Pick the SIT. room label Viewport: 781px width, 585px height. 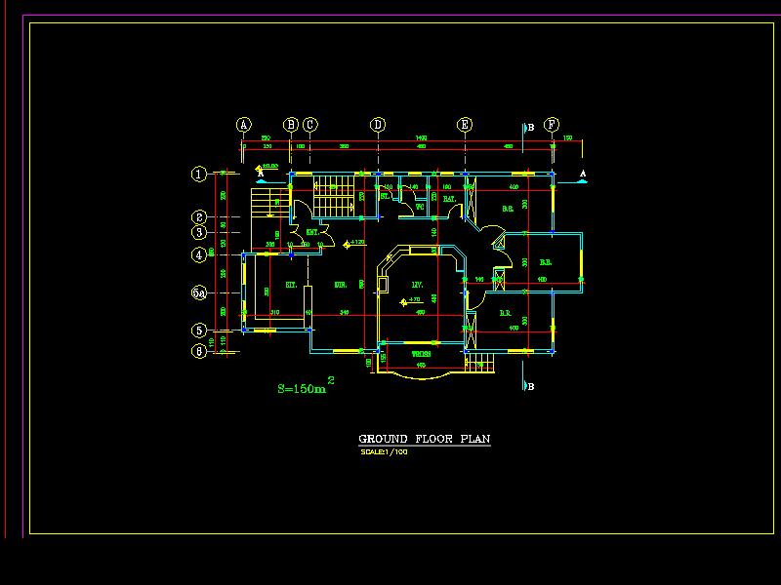click(x=291, y=285)
